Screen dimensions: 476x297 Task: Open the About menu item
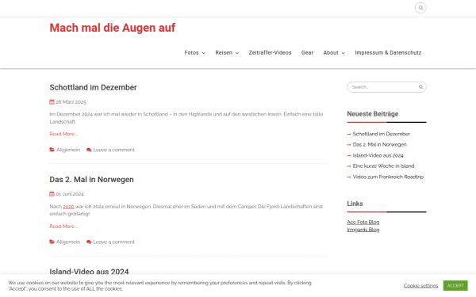[x=331, y=53]
